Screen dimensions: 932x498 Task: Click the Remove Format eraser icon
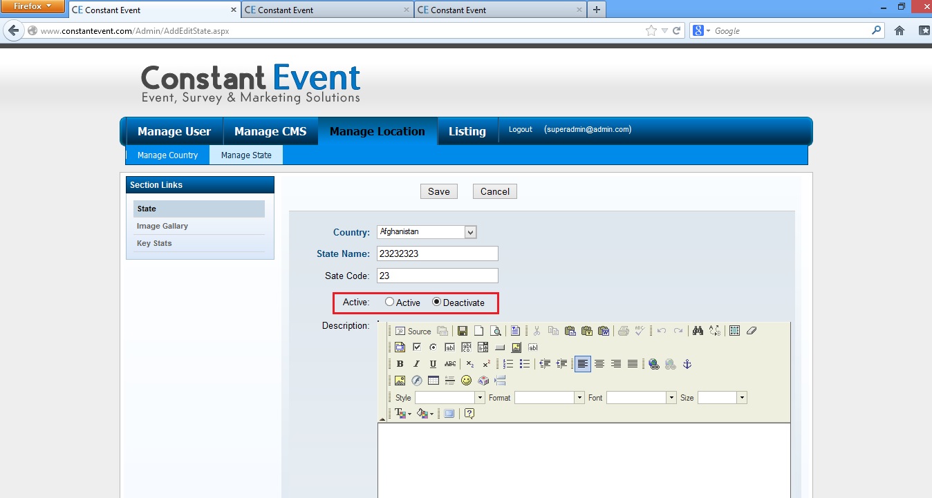751,331
